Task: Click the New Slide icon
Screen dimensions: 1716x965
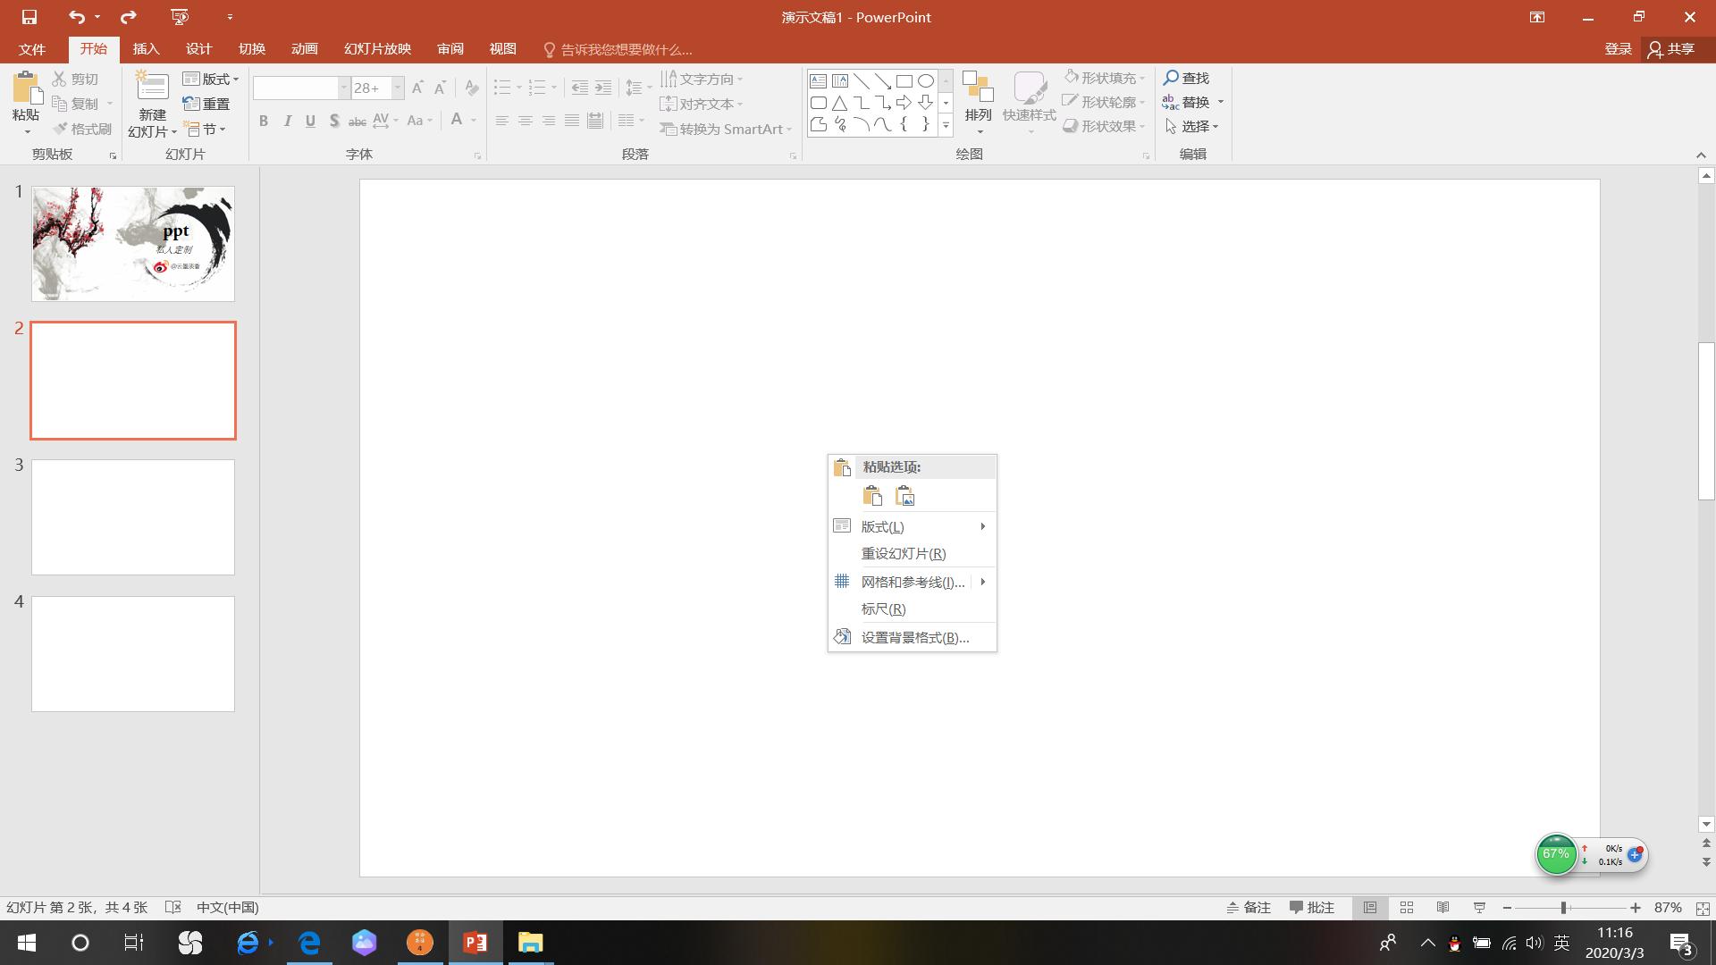Action: 152,88
